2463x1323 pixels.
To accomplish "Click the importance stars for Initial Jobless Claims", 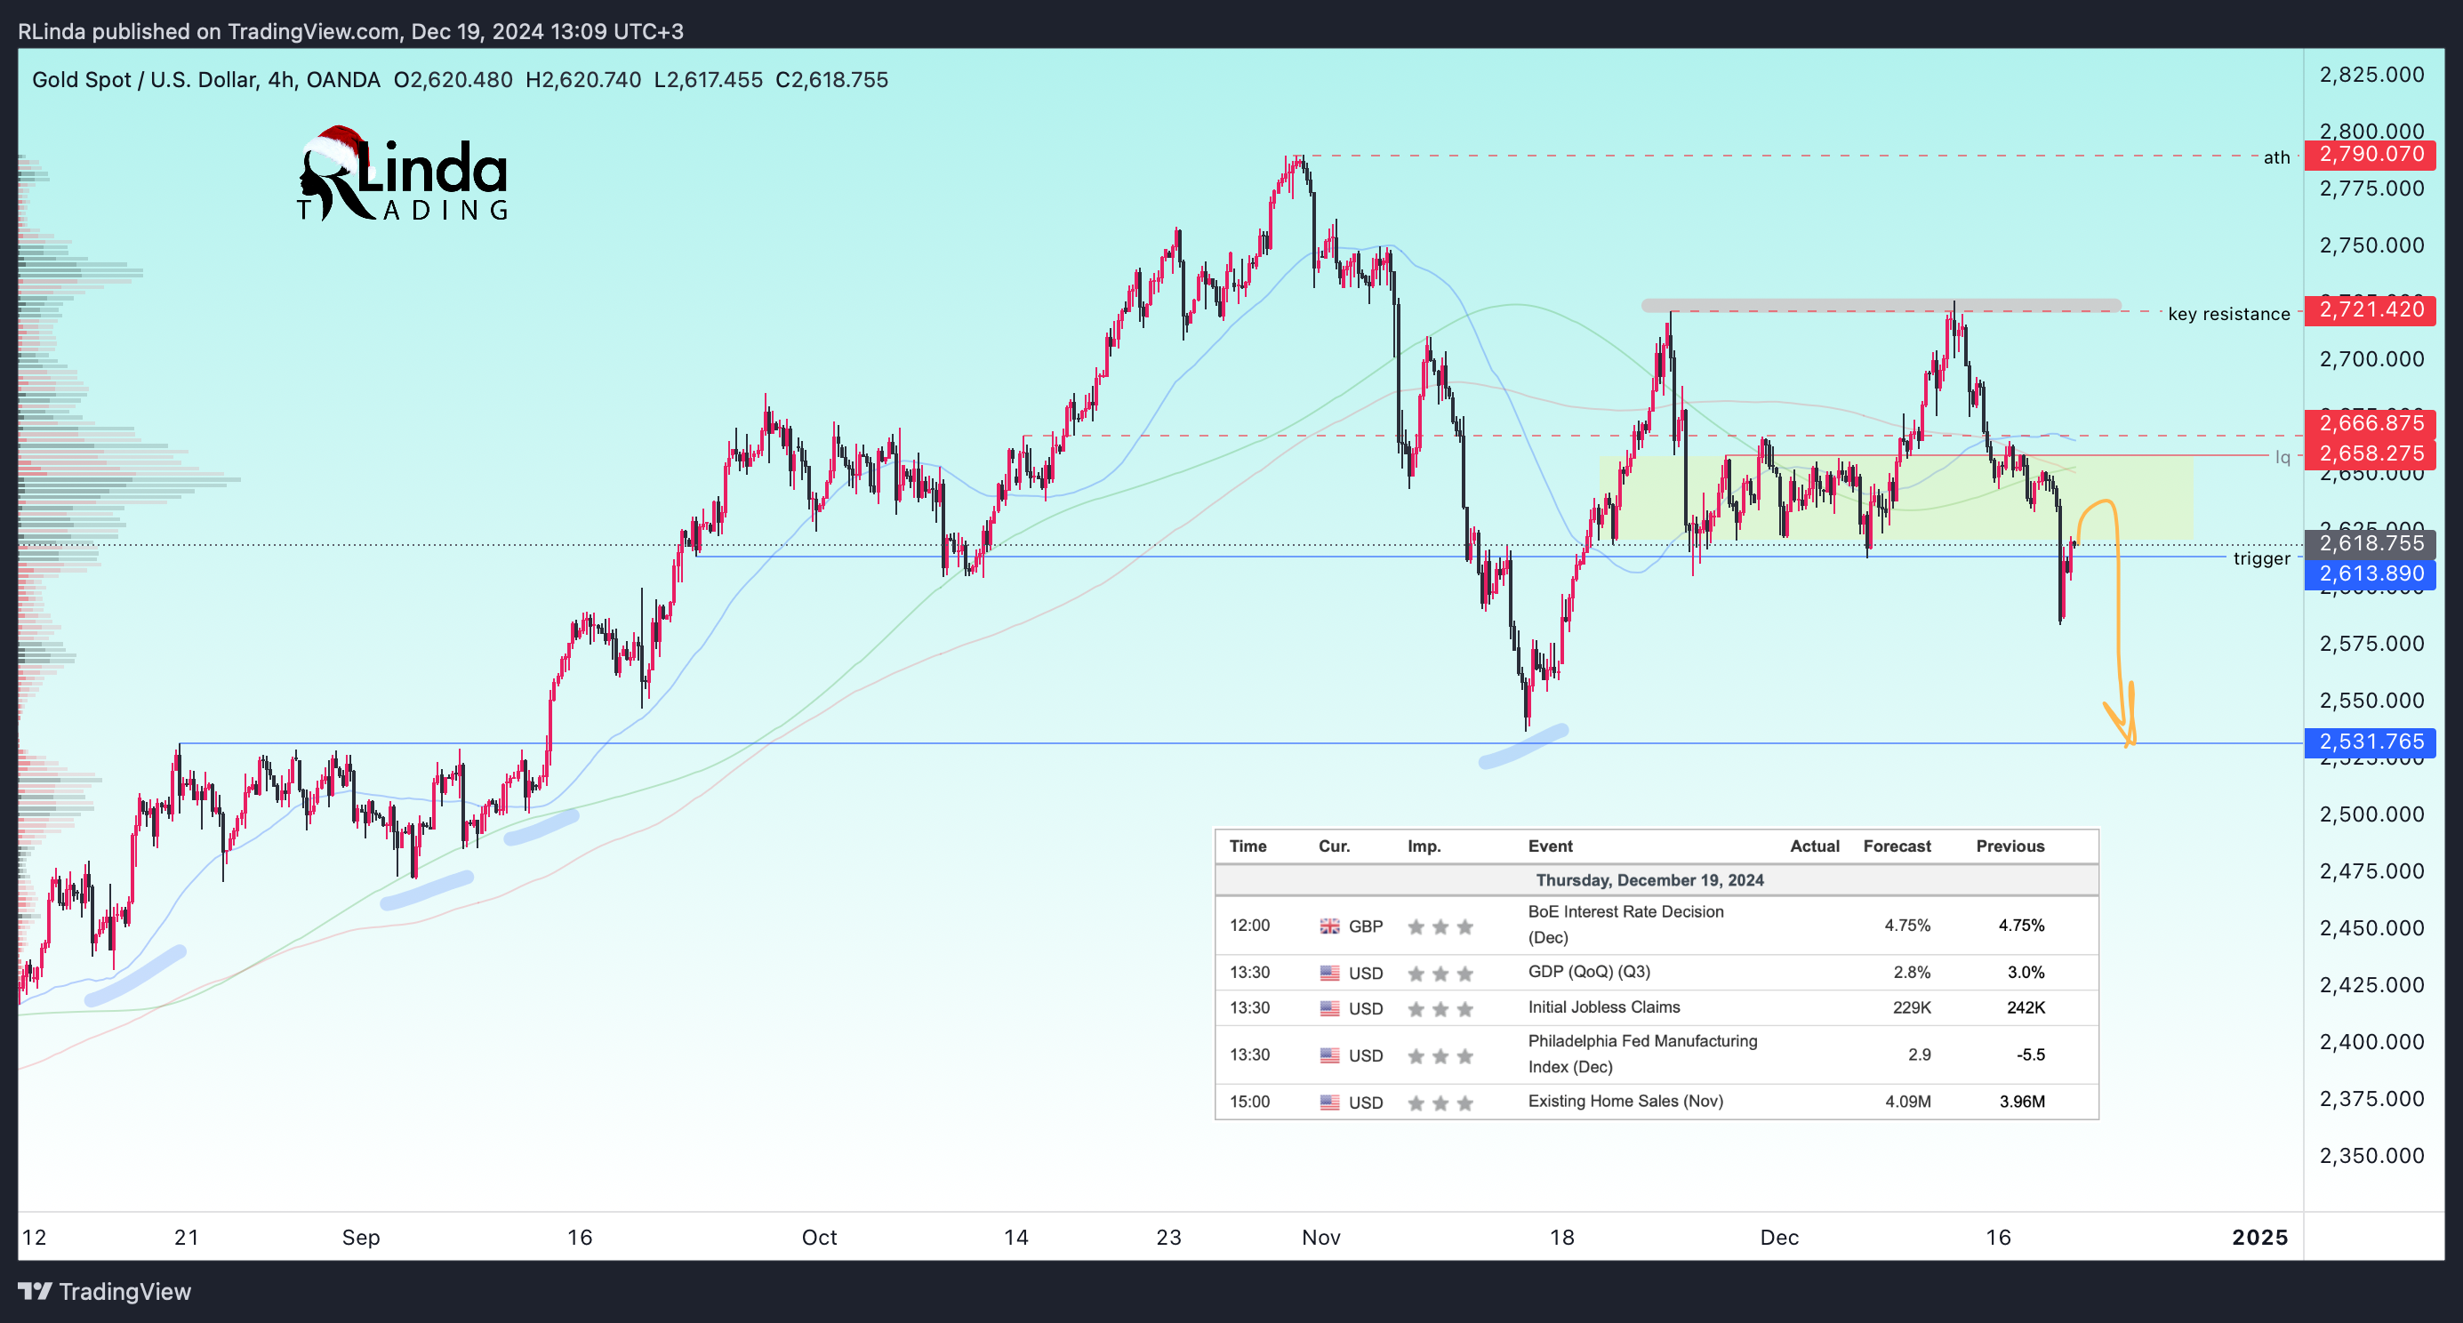I will point(1440,1008).
